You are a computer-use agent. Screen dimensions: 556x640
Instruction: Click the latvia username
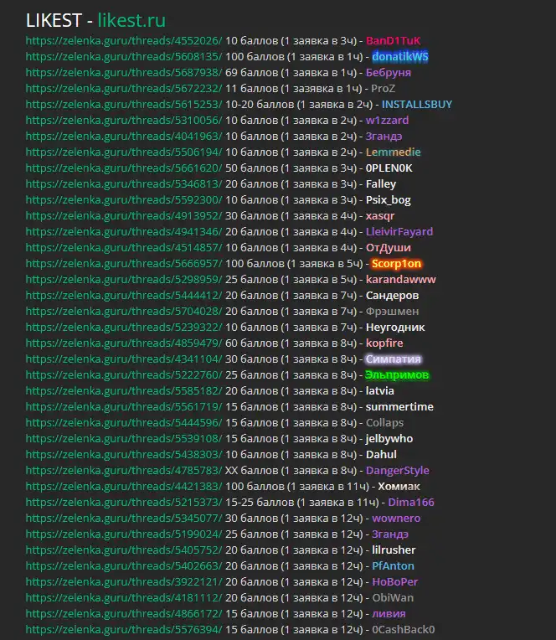coord(380,391)
